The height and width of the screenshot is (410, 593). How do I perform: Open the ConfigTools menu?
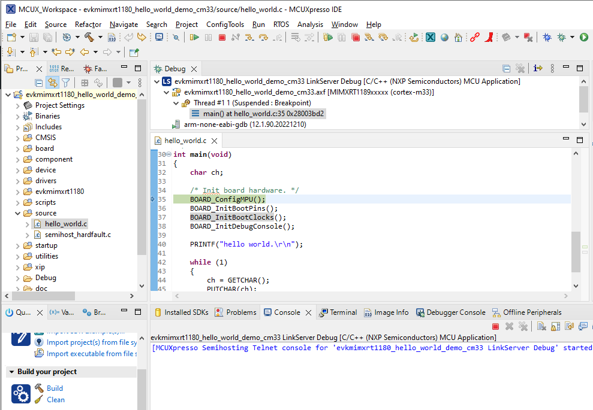click(225, 25)
